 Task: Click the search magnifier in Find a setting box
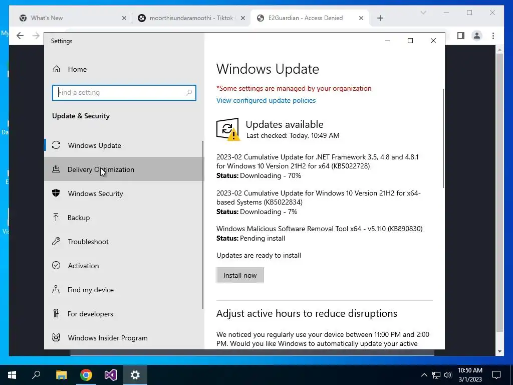(x=189, y=93)
